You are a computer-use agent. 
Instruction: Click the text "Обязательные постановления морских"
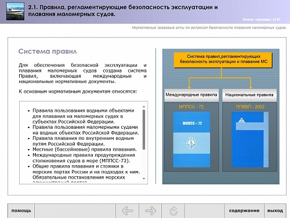pos(79,177)
